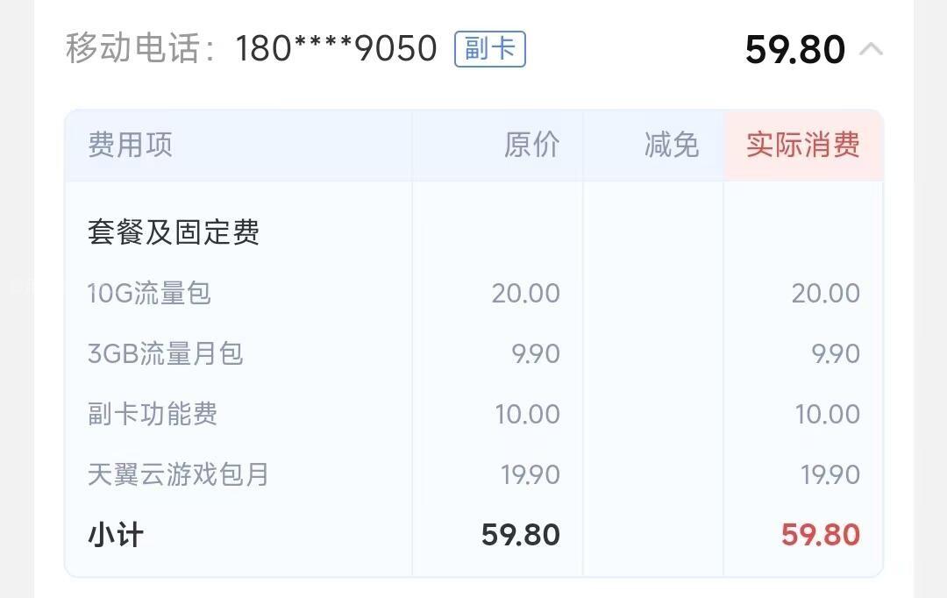947x598 pixels.
Task: Tap the 59.80 total beside the chevron
Action: pyautogui.click(x=794, y=50)
